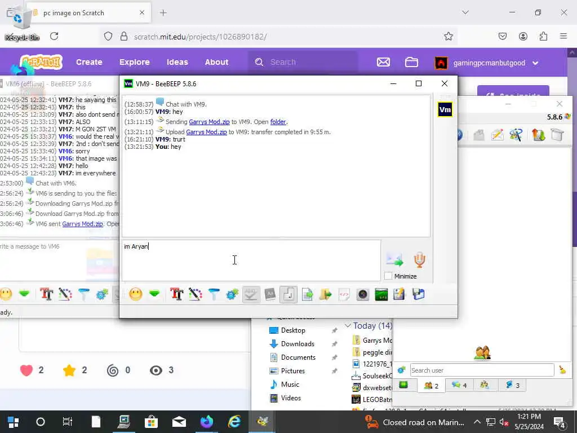Click send folder icon in VM9 chat toolbar
Viewport: 577px width, 433px height.
(325, 294)
